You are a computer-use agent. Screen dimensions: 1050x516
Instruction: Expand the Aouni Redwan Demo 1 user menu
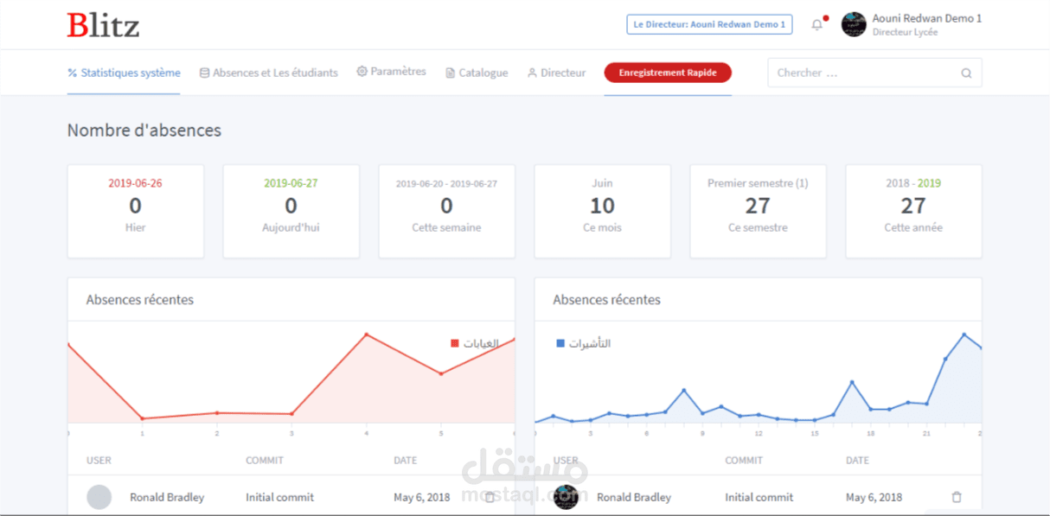point(926,24)
